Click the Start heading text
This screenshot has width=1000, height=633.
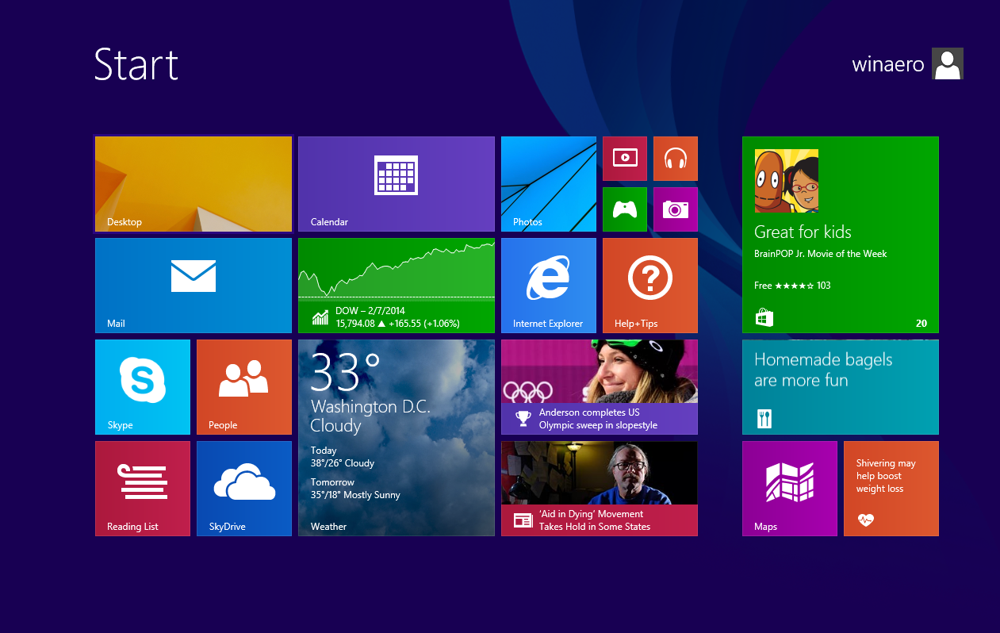coord(136,64)
